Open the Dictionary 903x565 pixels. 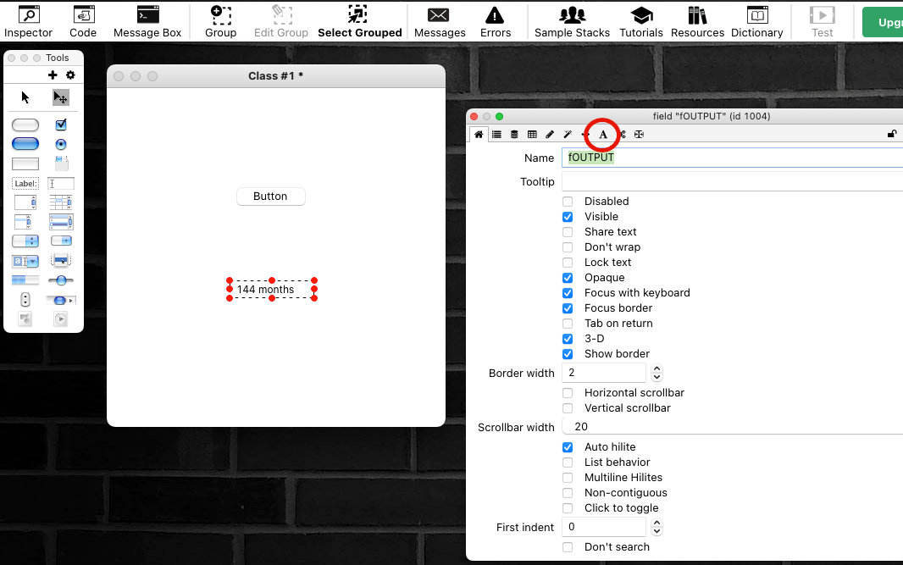coord(756,22)
